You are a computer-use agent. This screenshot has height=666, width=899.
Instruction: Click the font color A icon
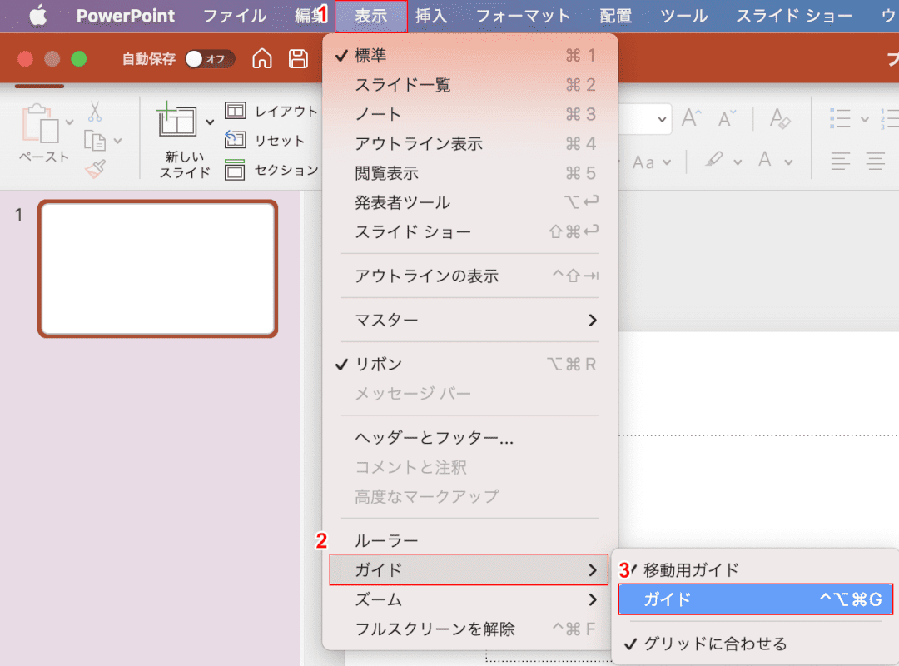(x=765, y=160)
